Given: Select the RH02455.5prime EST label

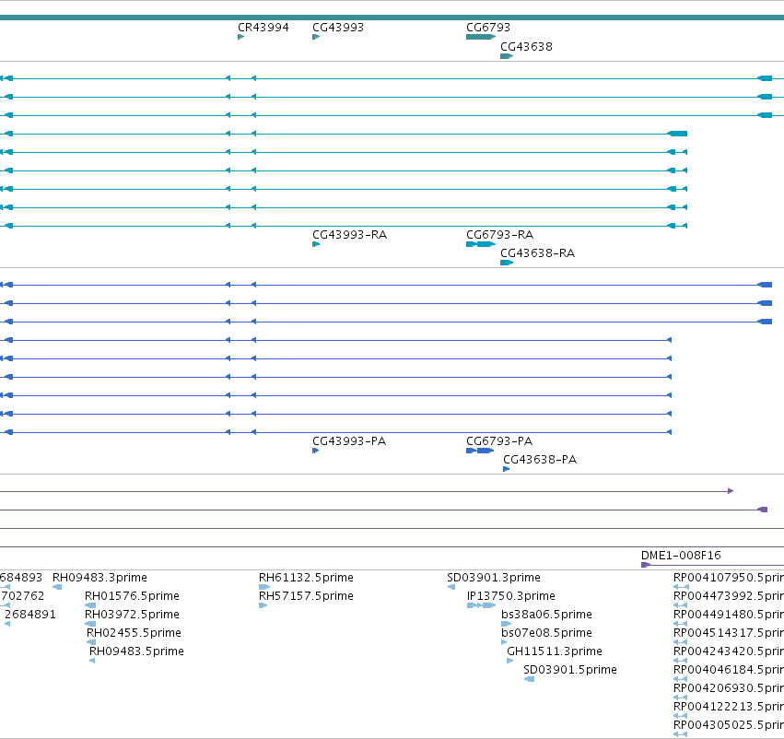Looking at the screenshot, I should [x=134, y=632].
